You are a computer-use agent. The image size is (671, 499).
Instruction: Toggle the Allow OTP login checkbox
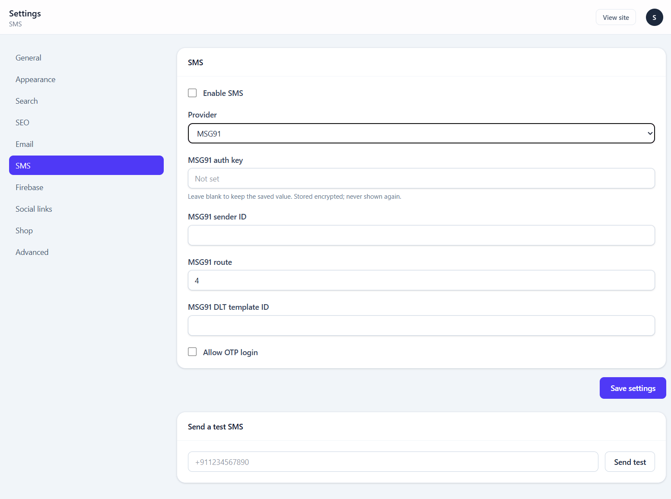(x=192, y=352)
